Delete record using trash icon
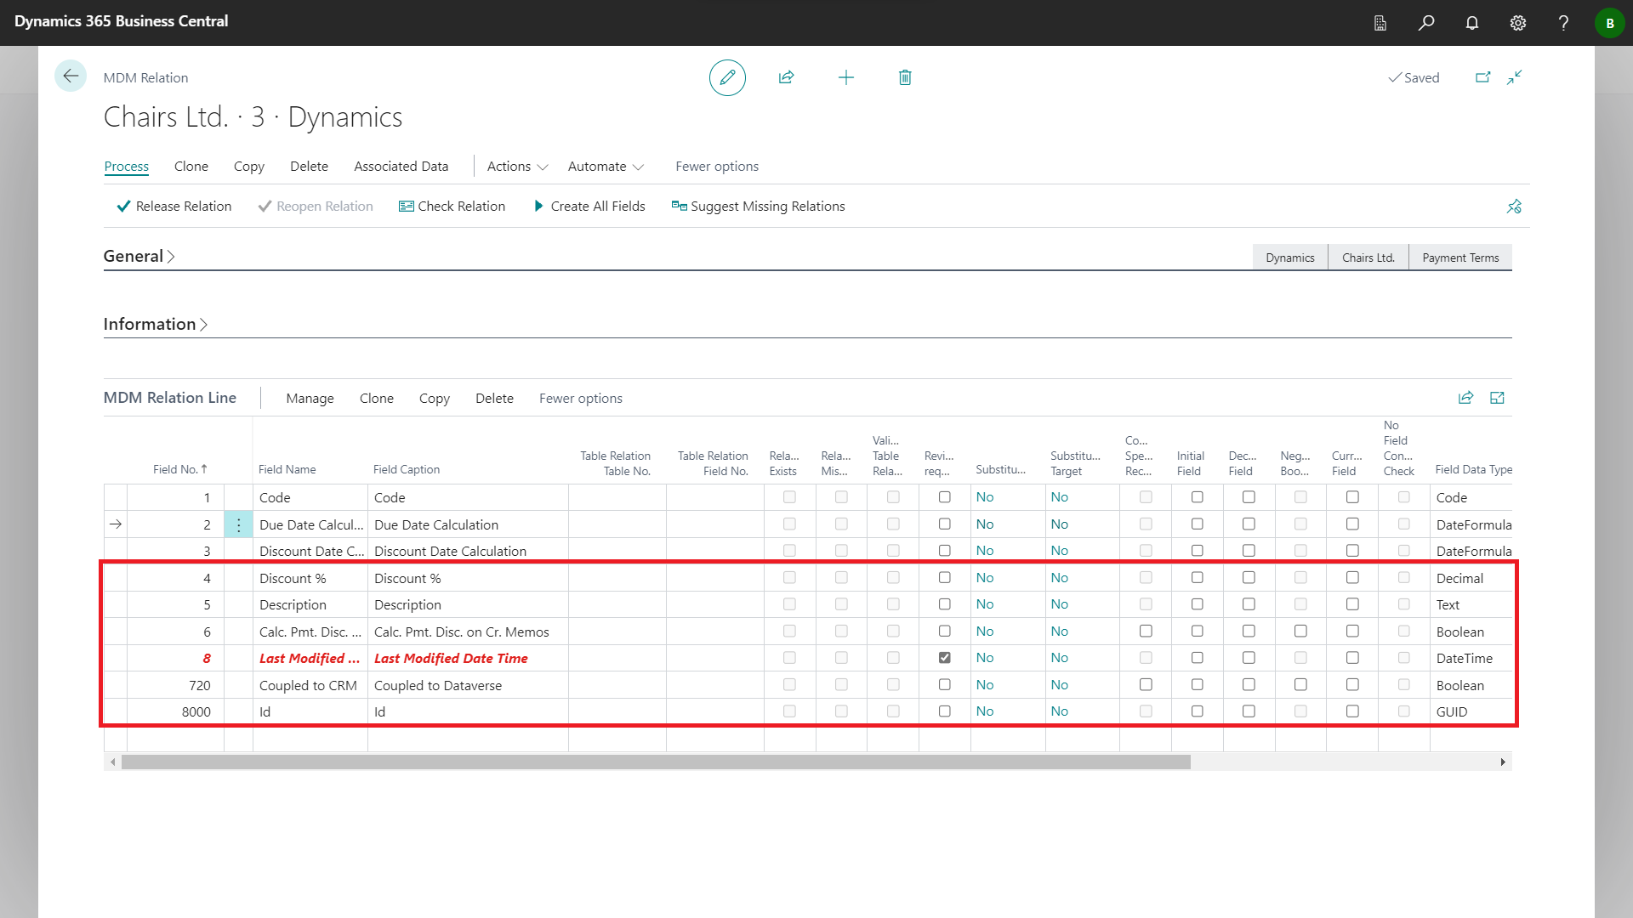The height and width of the screenshot is (918, 1633). click(905, 77)
